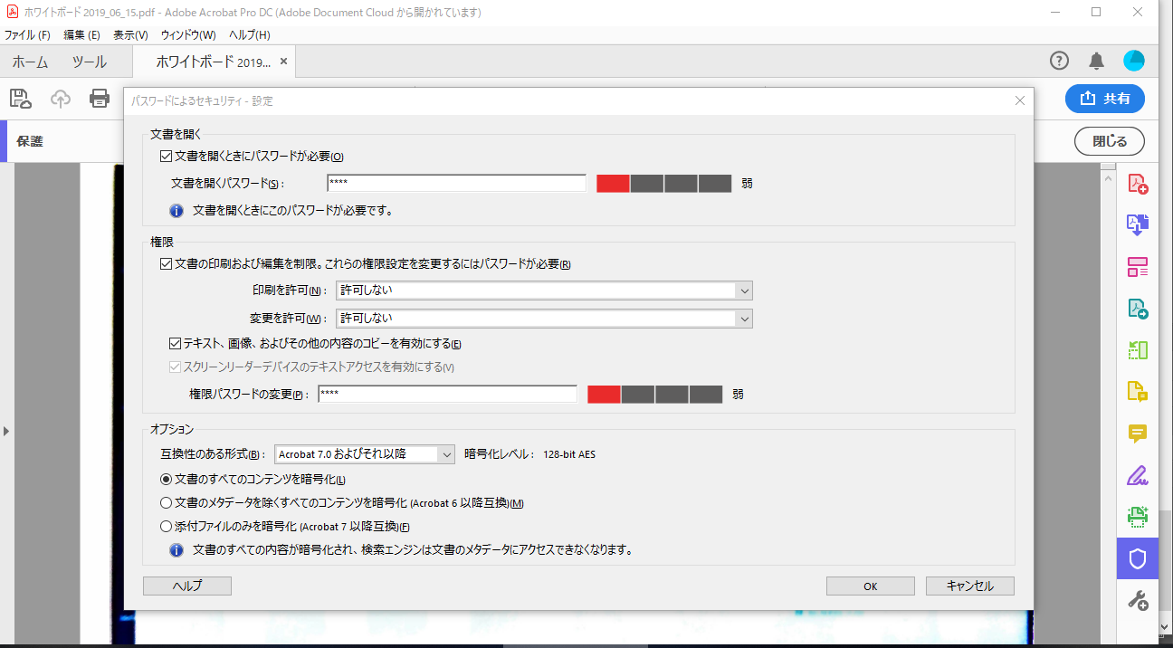1173x648 pixels.
Task: Click the キャンセル button
Action: coord(970,586)
